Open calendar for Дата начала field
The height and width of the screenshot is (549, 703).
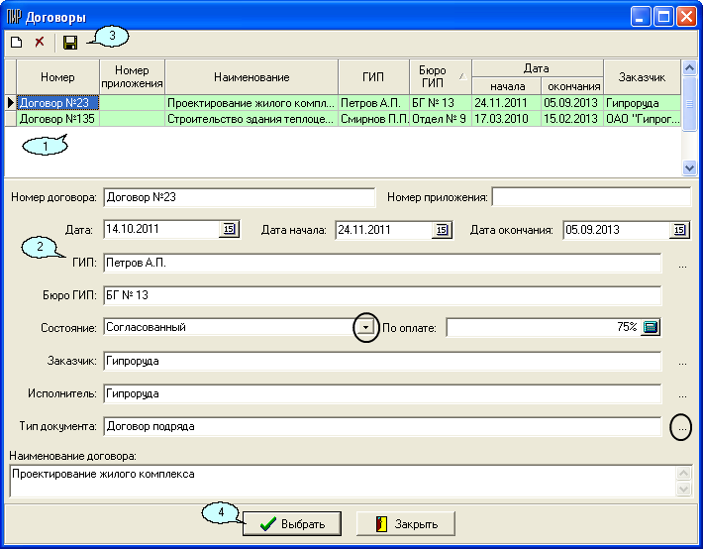442,230
